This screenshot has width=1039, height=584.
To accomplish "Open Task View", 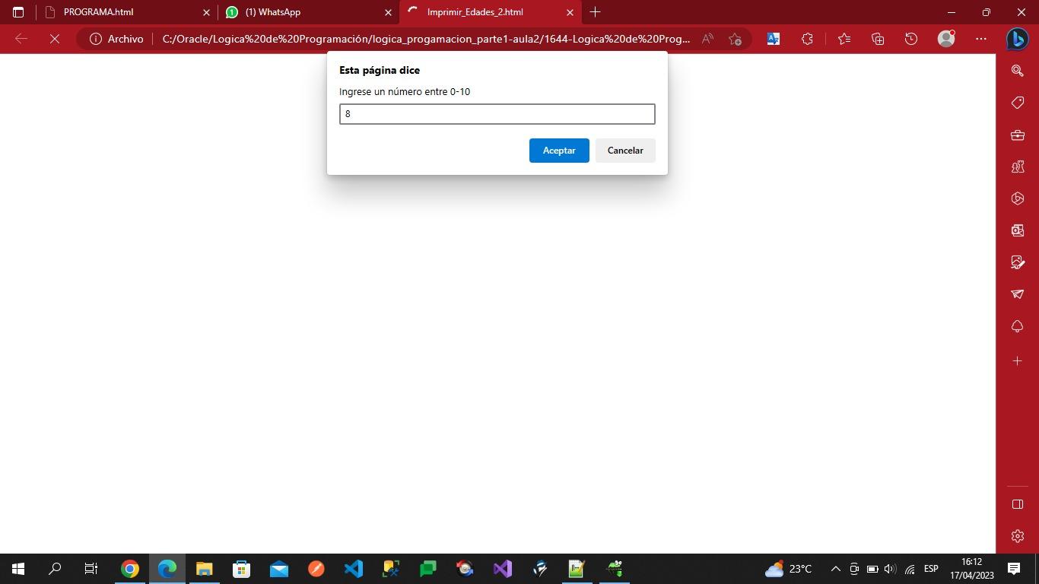I will click(x=91, y=569).
